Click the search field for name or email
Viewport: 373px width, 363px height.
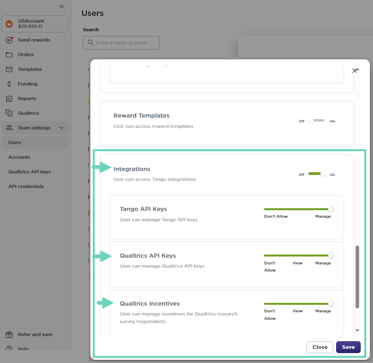coord(121,42)
